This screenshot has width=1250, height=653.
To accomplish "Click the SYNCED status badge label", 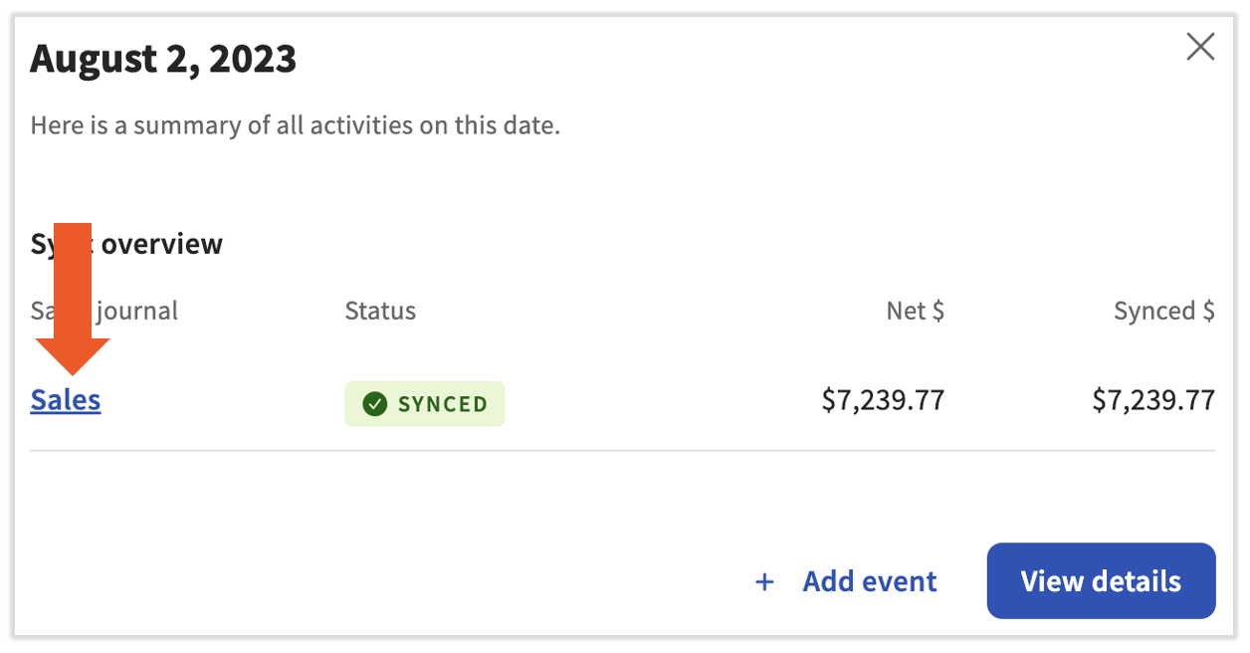I will (442, 404).
